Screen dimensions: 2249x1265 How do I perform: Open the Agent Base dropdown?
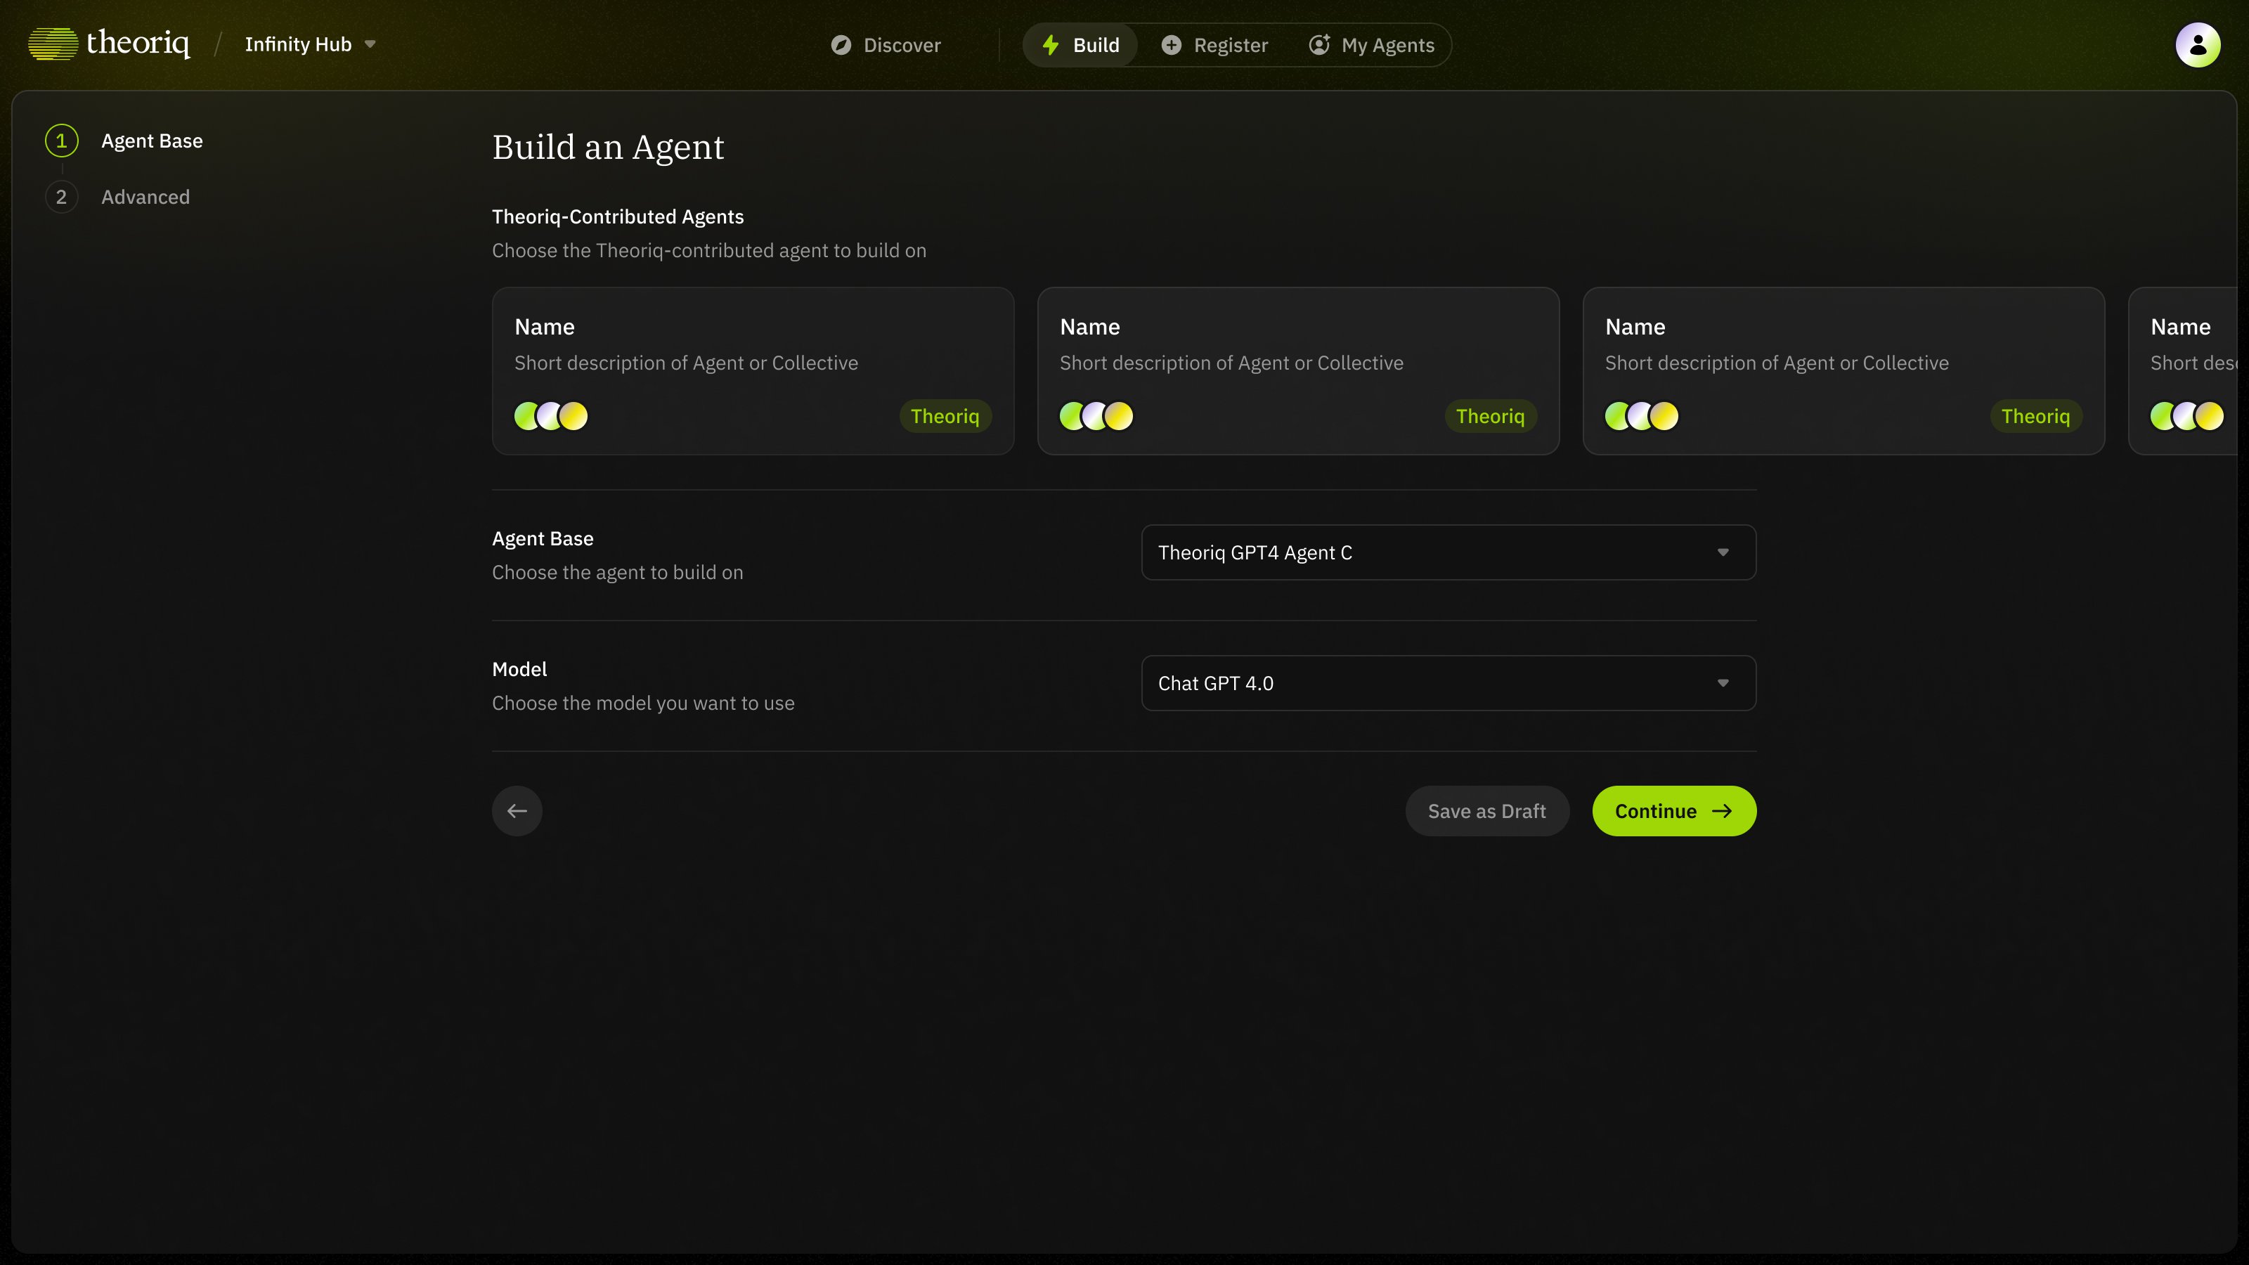[x=1448, y=552]
